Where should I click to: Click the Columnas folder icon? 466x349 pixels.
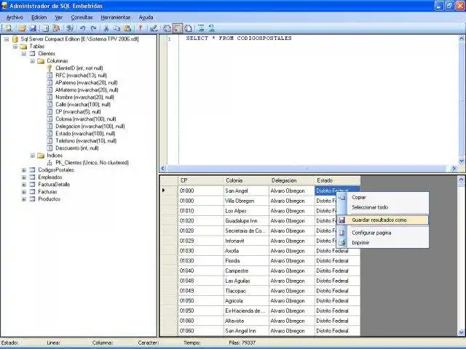41,61
